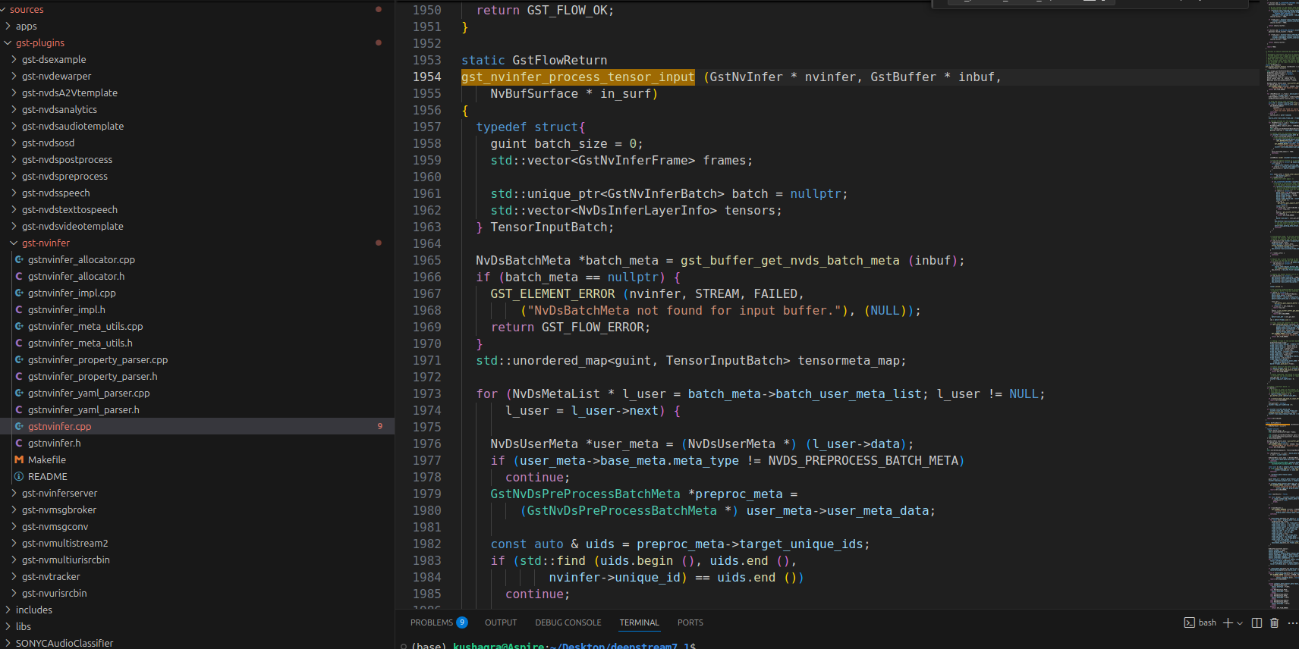The height and width of the screenshot is (649, 1299).
Task: Select the gst-nvdsosd folder row
Action: click(x=197, y=143)
